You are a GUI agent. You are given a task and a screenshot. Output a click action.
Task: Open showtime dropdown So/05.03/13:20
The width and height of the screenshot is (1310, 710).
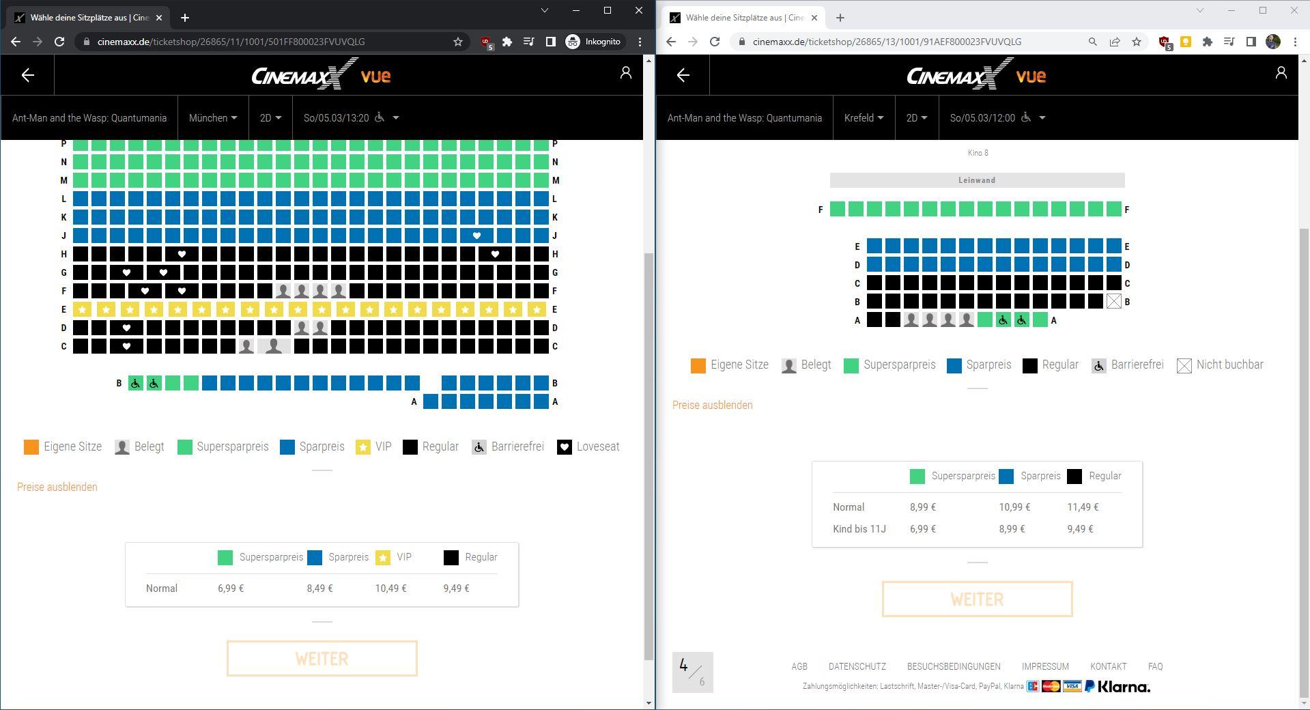pyautogui.click(x=351, y=118)
